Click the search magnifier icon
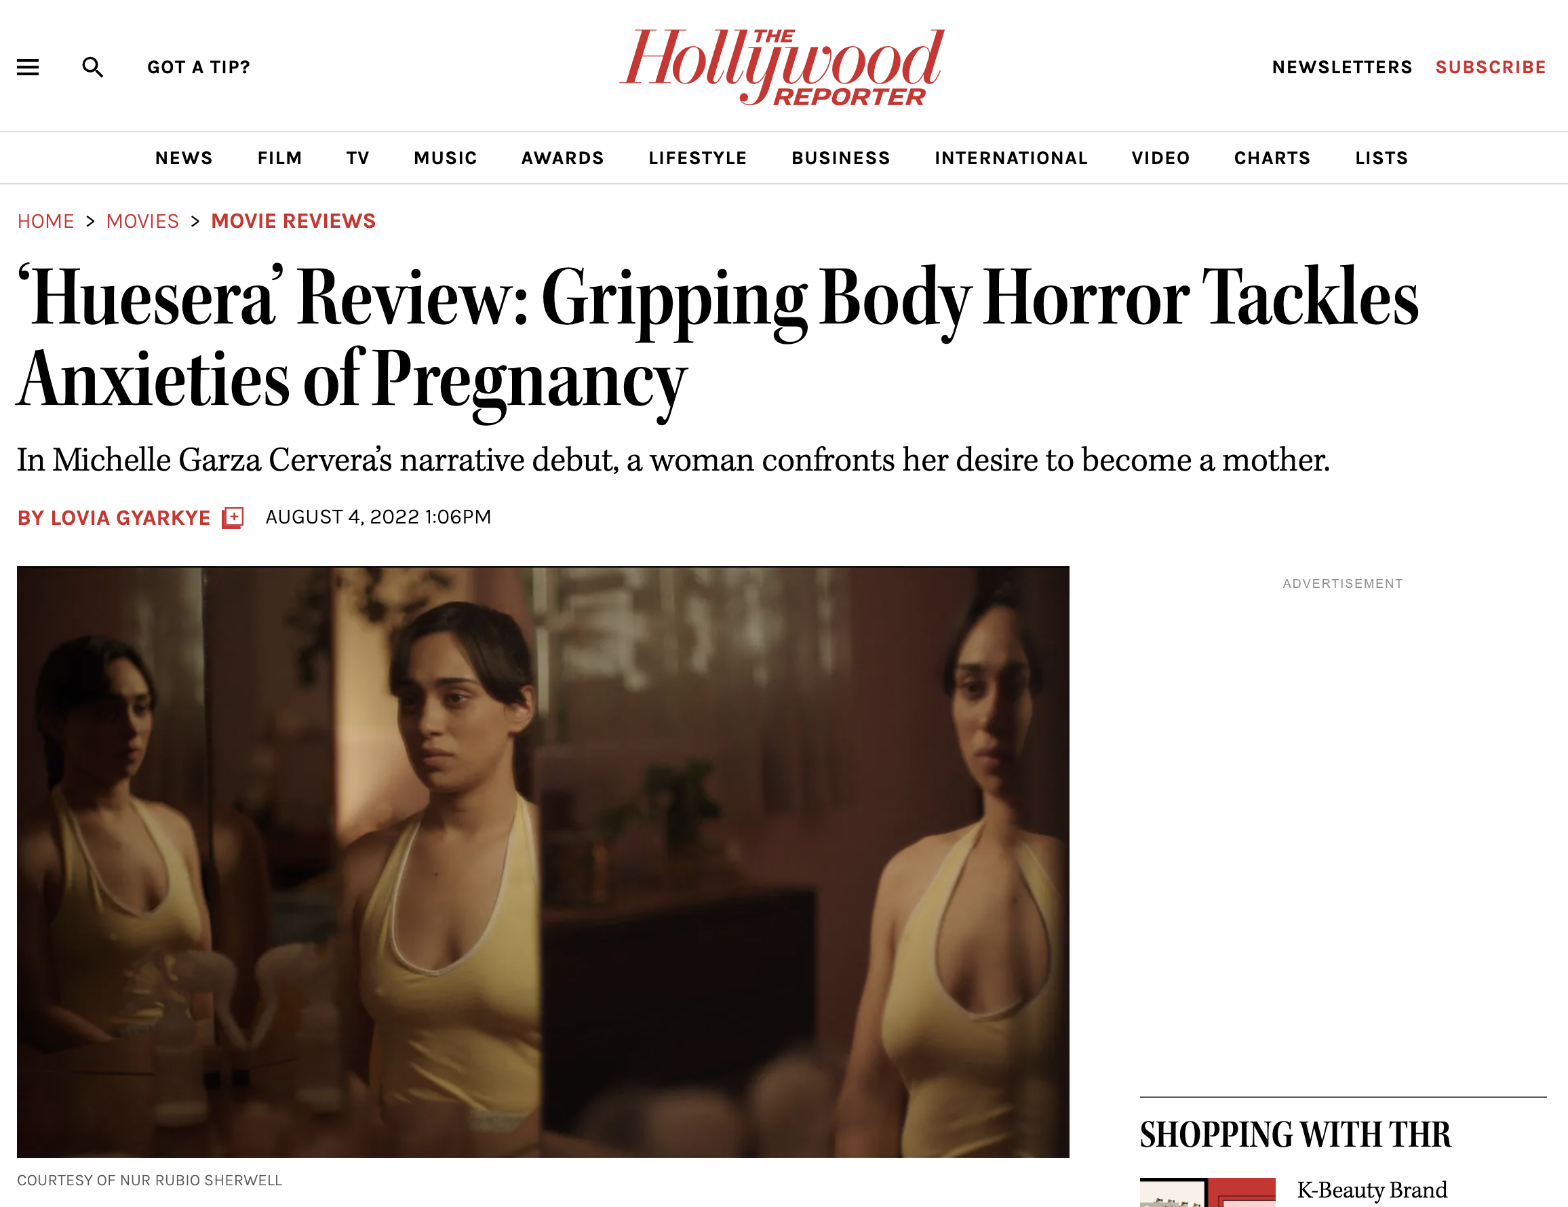The height and width of the screenshot is (1207, 1568). [93, 68]
